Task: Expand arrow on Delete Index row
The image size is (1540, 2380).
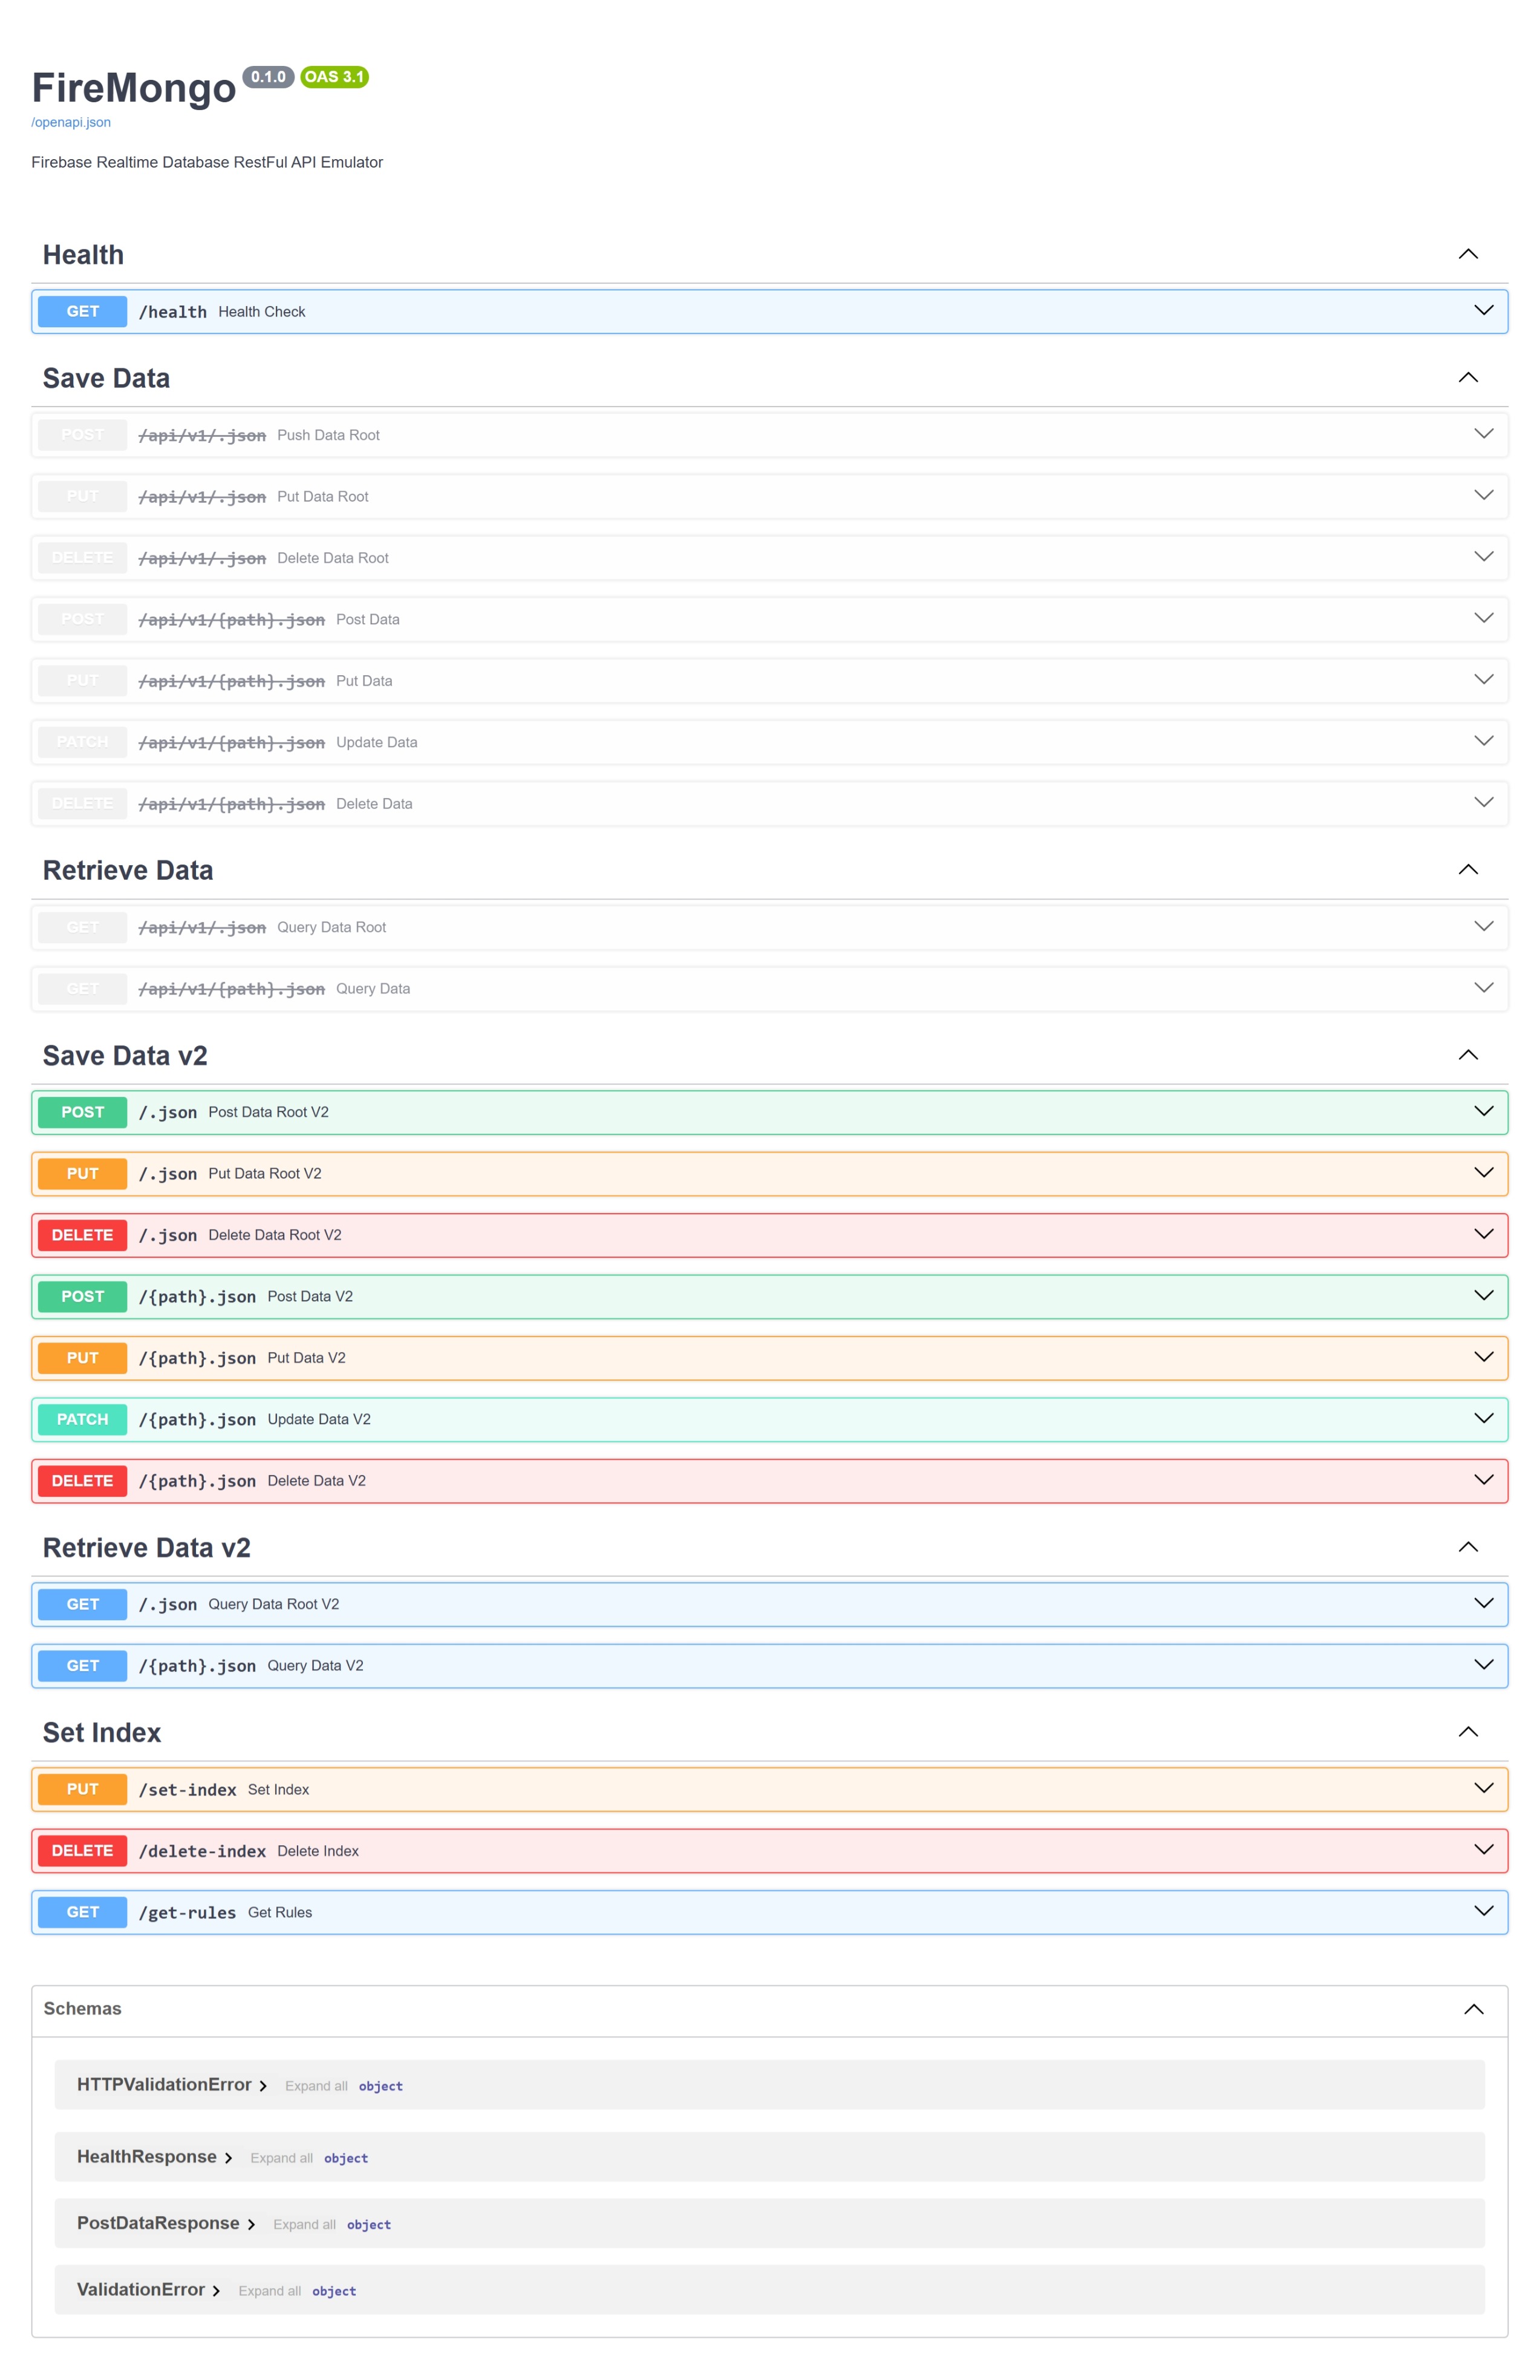Action: point(1484,1850)
